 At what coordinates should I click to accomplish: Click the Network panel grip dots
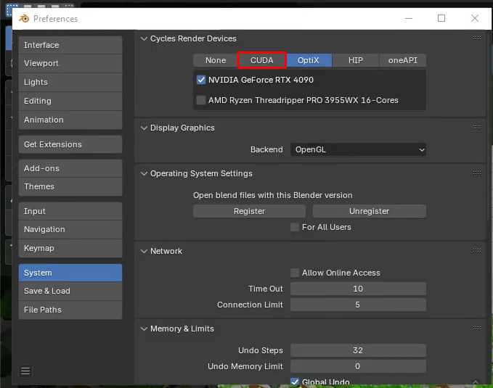pyautogui.click(x=476, y=251)
